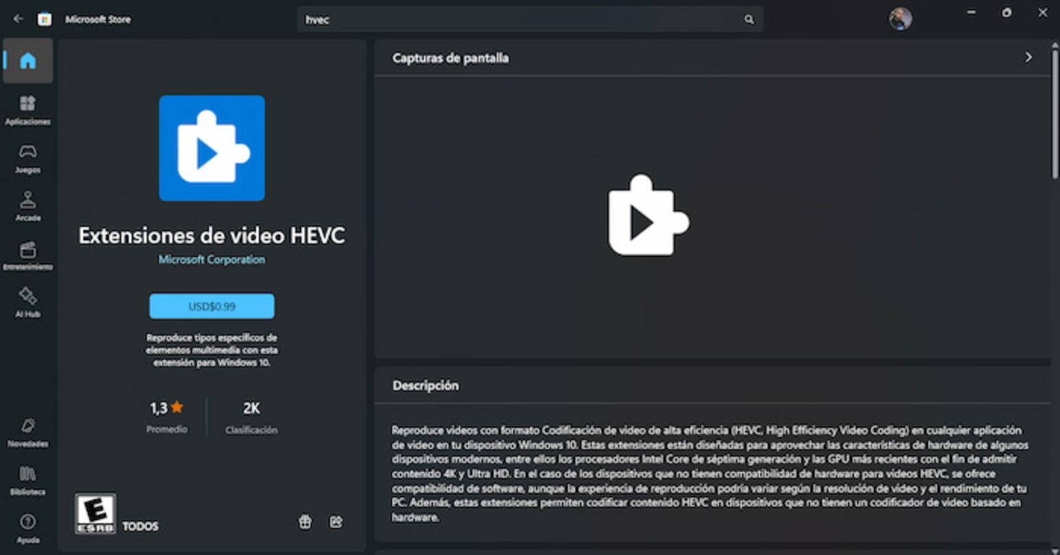Open Biblioteca in the sidebar

coord(27,480)
